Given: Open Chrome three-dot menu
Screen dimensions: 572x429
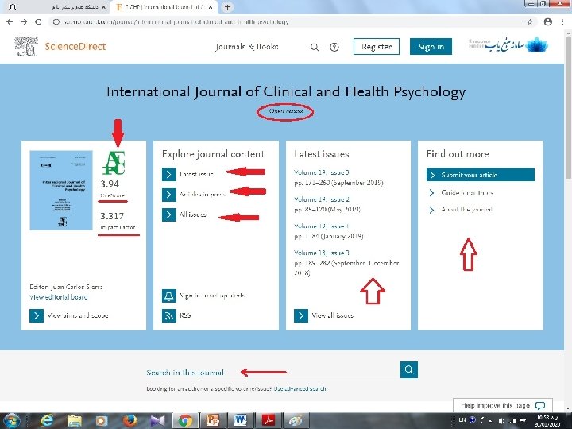Looking at the screenshot, I should [562, 22].
